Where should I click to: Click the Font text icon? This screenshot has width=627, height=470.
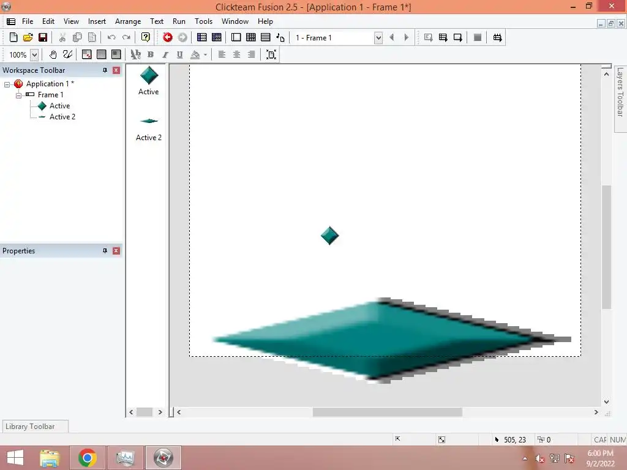point(135,54)
